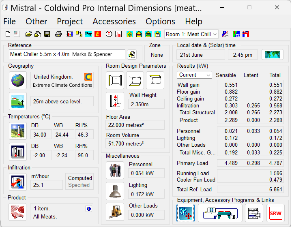
Task: Click the world map time button
Action: tap(273, 54)
